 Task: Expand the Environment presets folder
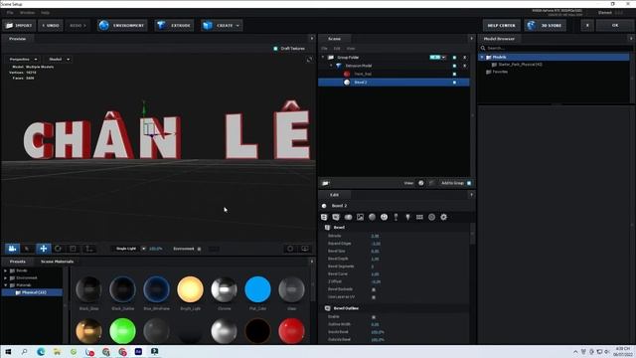[5, 278]
